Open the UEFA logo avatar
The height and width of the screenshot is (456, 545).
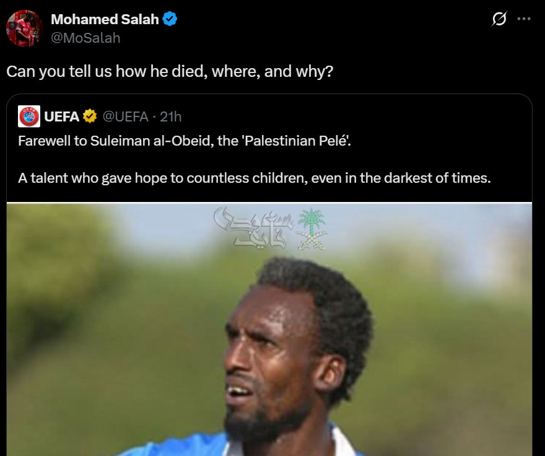(x=29, y=116)
